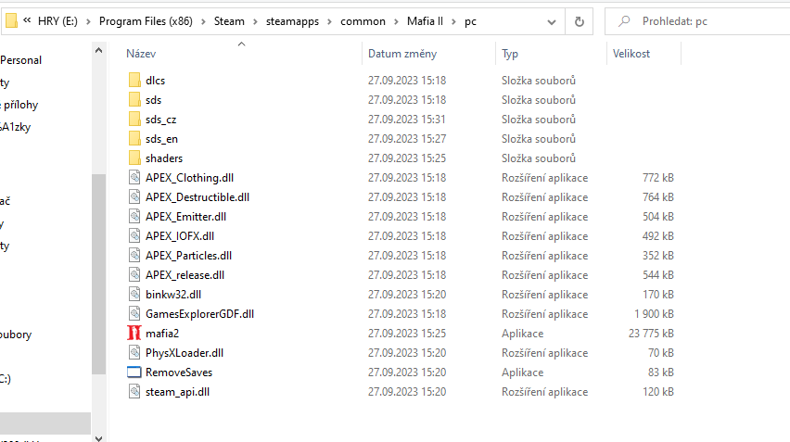Click the 27.09.2023 15:27 date cell

(x=407, y=138)
